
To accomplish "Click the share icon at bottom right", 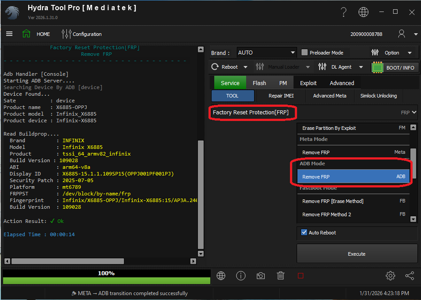I will pyautogui.click(x=410, y=276).
